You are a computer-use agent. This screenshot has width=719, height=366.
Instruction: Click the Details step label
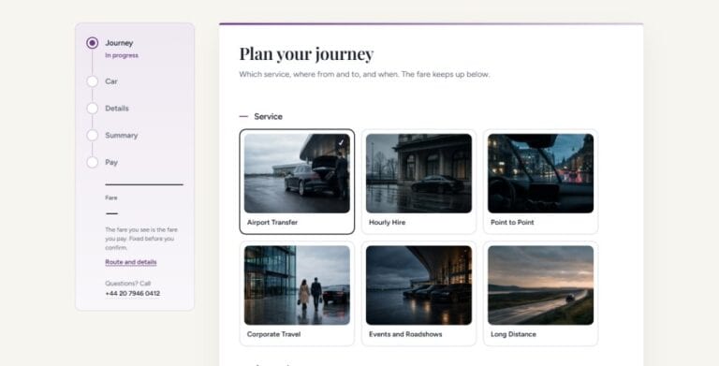coord(117,109)
